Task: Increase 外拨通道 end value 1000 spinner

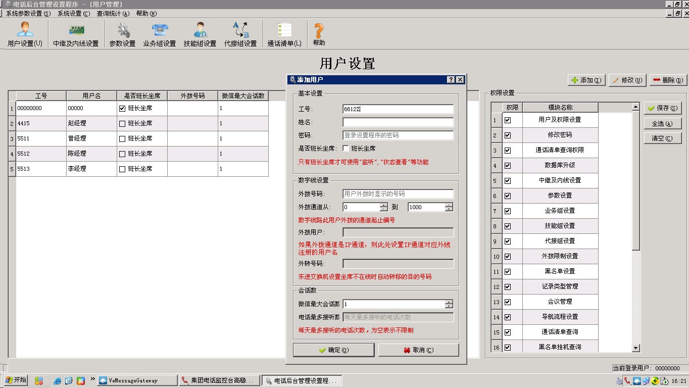Action: coord(449,205)
